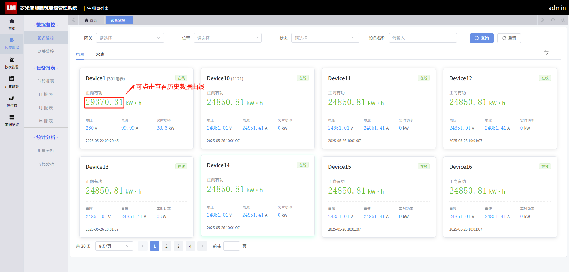
Task: View Device1 history by clicking 29370.31 value
Action: (x=104, y=102)
